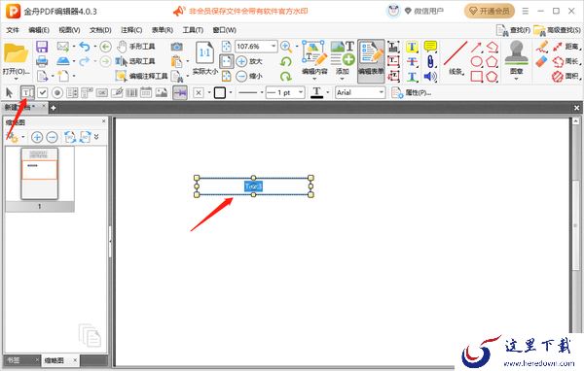Viewport: 584px width, 371px height.
Task: Select the pencil drawing tool icon
Action: pyautogui.click(x=541, y=47)
